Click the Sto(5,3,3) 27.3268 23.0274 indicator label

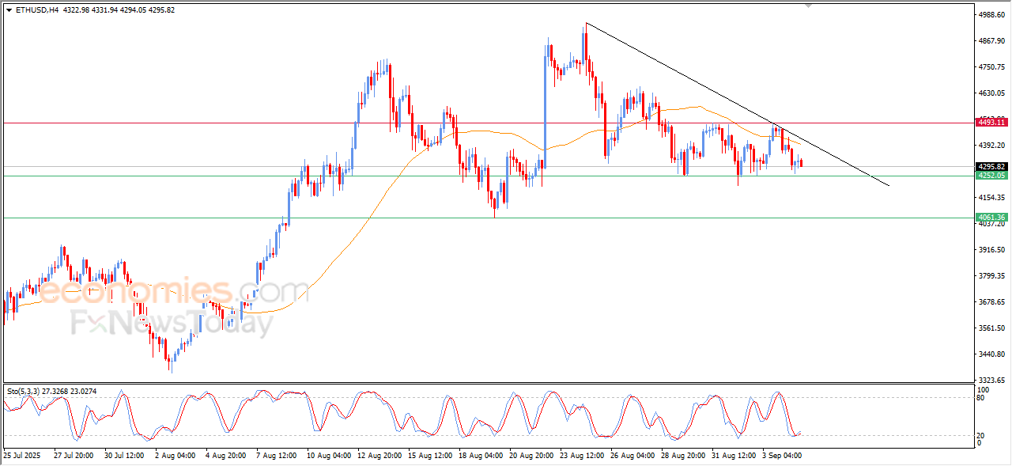(52, 391)
